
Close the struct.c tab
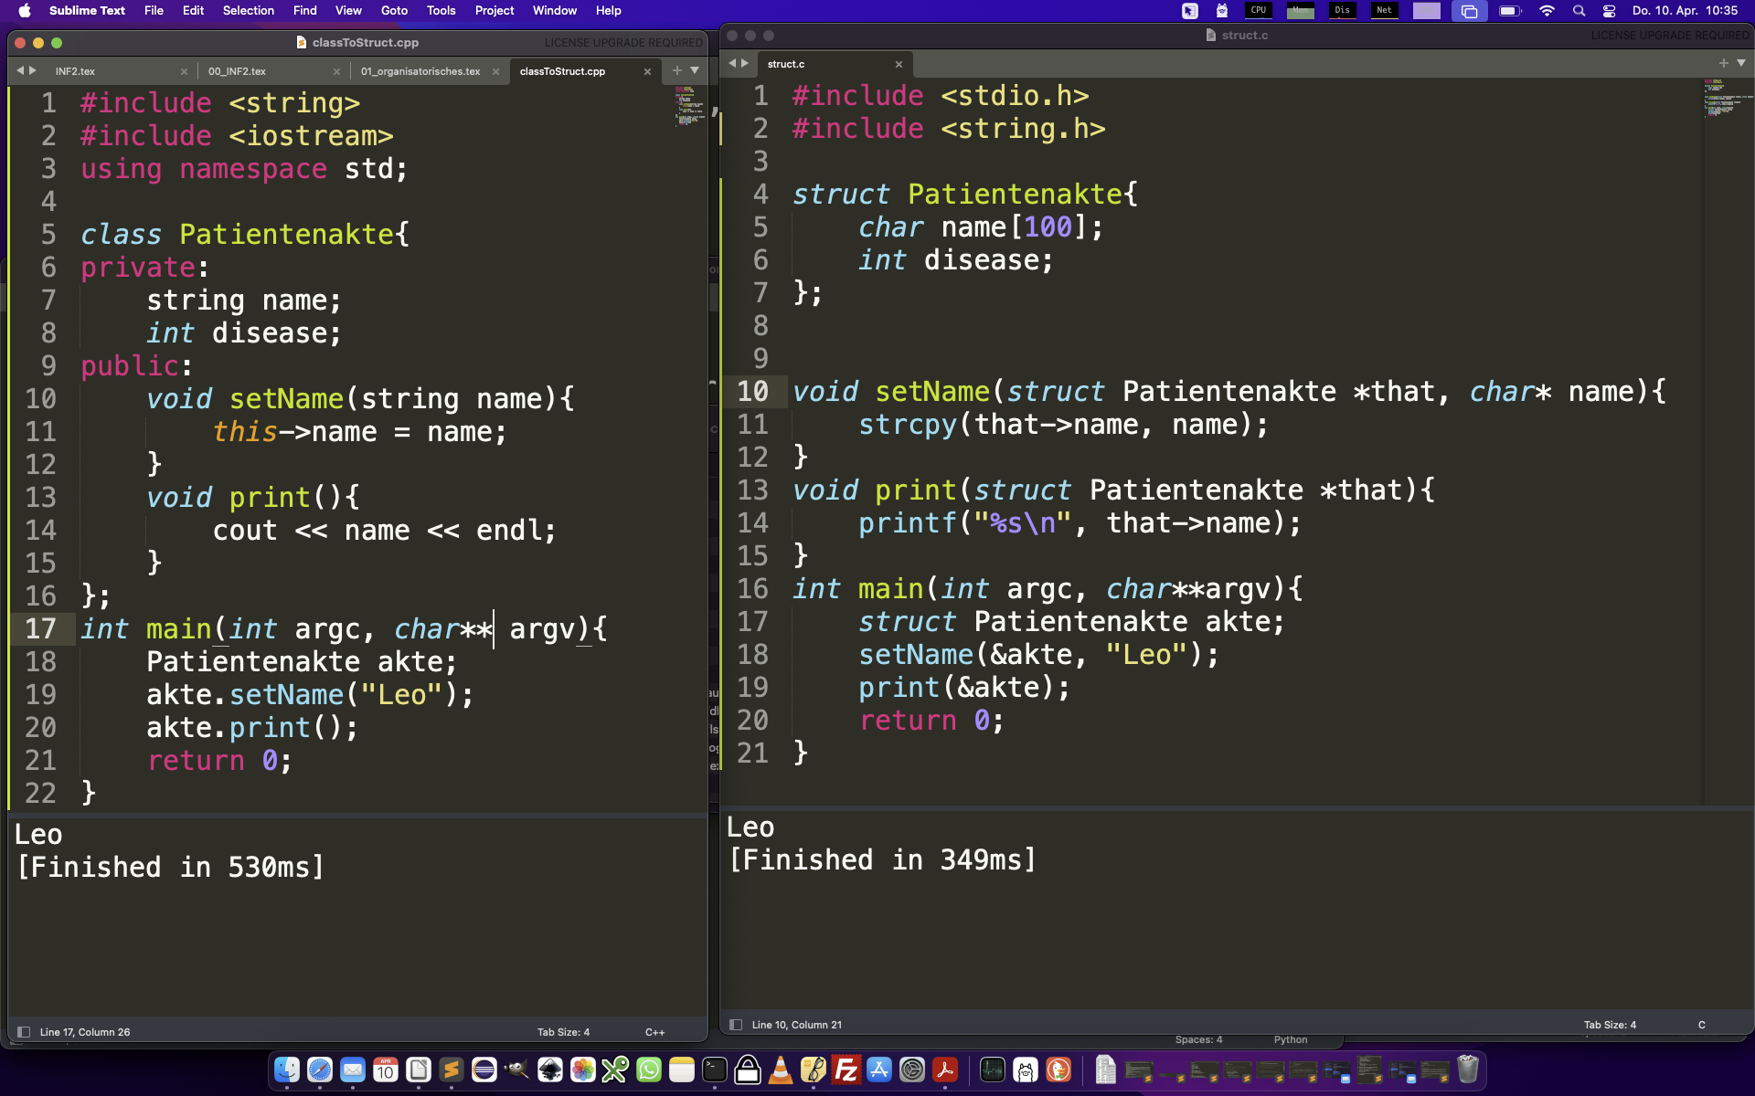coord(899,64)
